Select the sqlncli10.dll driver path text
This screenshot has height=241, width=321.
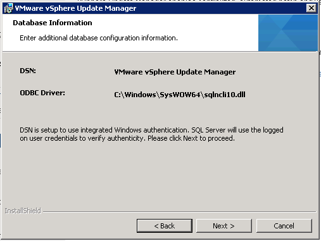180,95
